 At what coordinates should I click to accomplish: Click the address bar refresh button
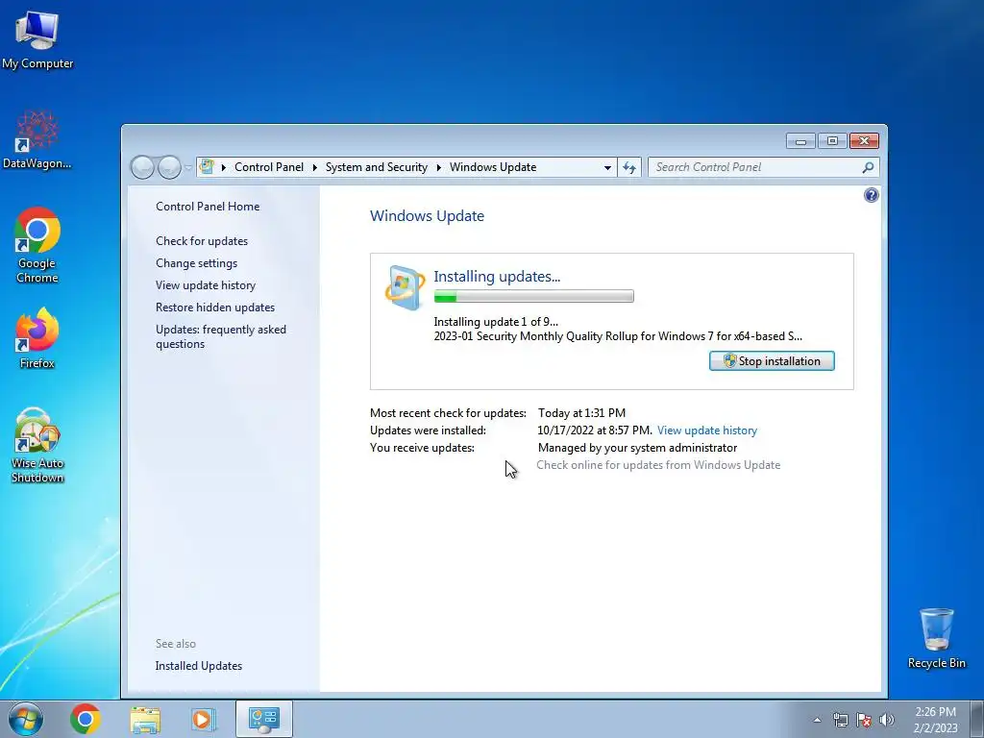point(628,167)
